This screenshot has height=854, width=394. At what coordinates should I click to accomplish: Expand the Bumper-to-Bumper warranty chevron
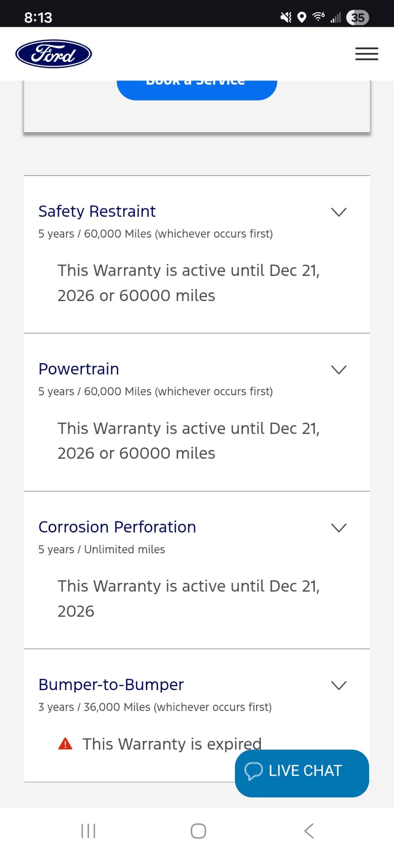point(339,685)
